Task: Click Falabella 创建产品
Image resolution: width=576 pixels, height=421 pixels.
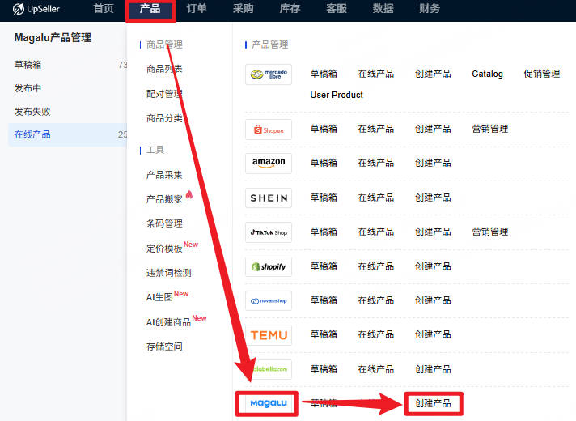Action: tap(433, 369)
